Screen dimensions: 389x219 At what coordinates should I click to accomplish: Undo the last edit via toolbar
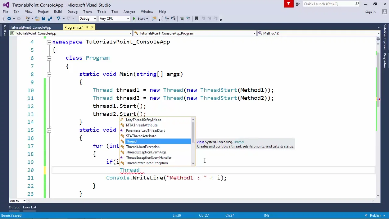click(x=58, y=19)
